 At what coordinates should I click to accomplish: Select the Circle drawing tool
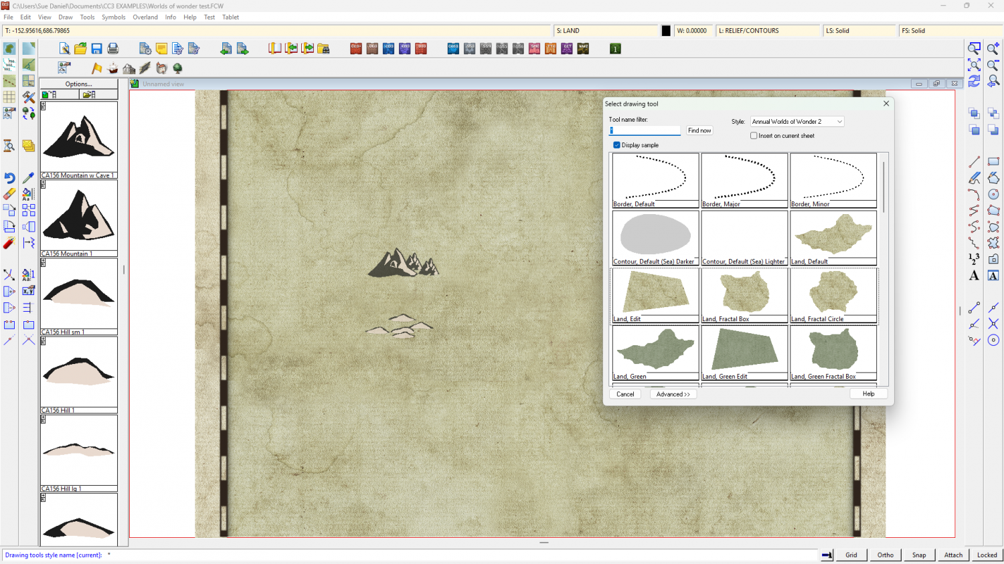coord(993,194)
